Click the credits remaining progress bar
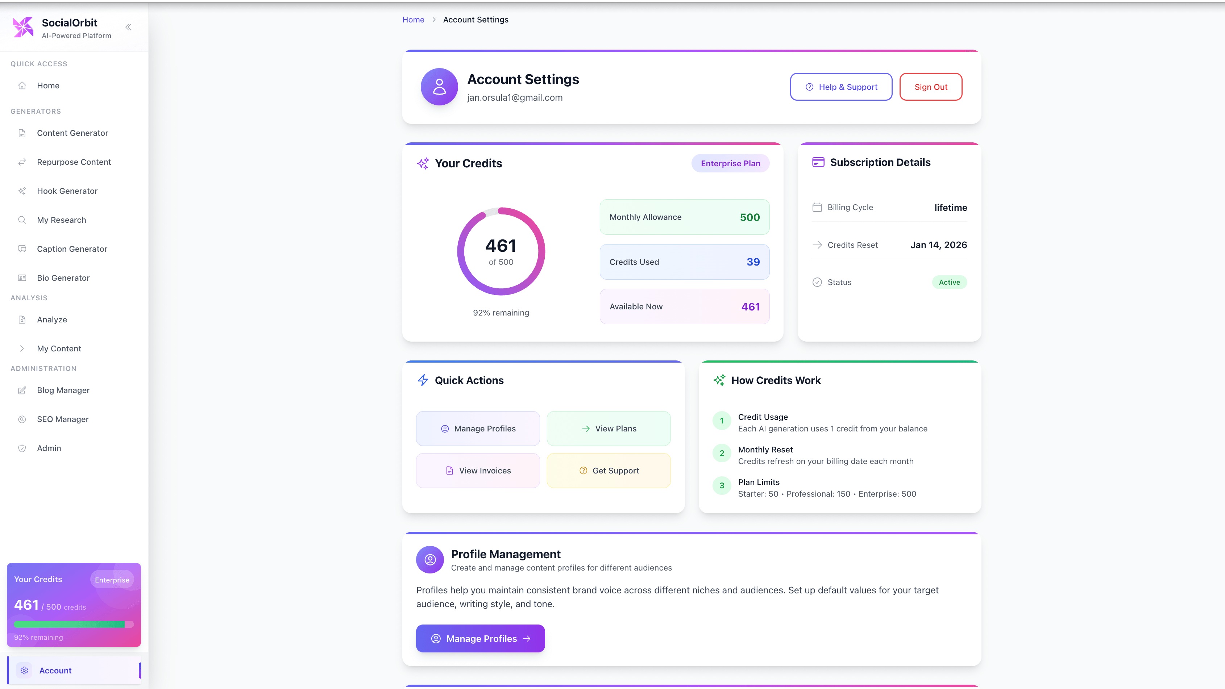The height and width of the screenshot is (689, 1225). [x=73, y=625]
